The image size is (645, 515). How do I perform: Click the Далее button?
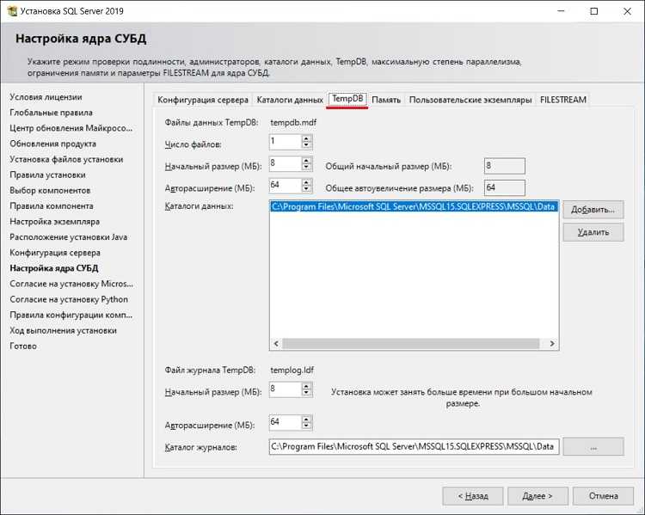click(x=537, y=496)
